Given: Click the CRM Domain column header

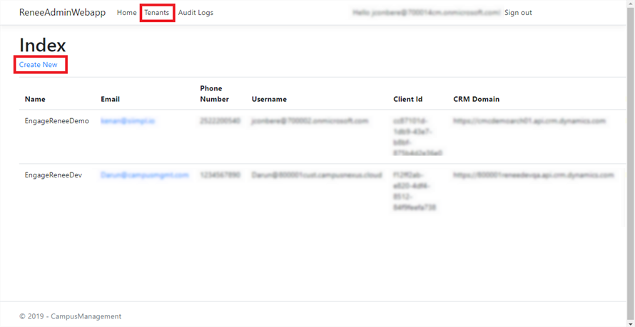Looking at the screenshot, I should [476, 99].
